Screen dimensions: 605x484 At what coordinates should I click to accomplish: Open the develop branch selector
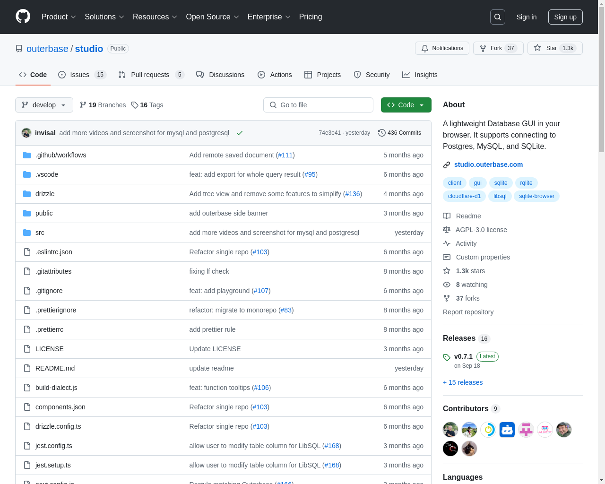44,105
